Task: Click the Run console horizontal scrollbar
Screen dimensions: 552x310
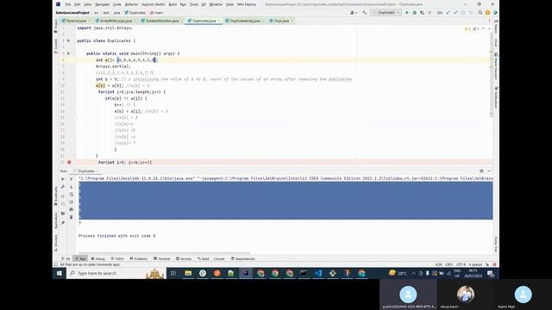Action: pos(164,253)
